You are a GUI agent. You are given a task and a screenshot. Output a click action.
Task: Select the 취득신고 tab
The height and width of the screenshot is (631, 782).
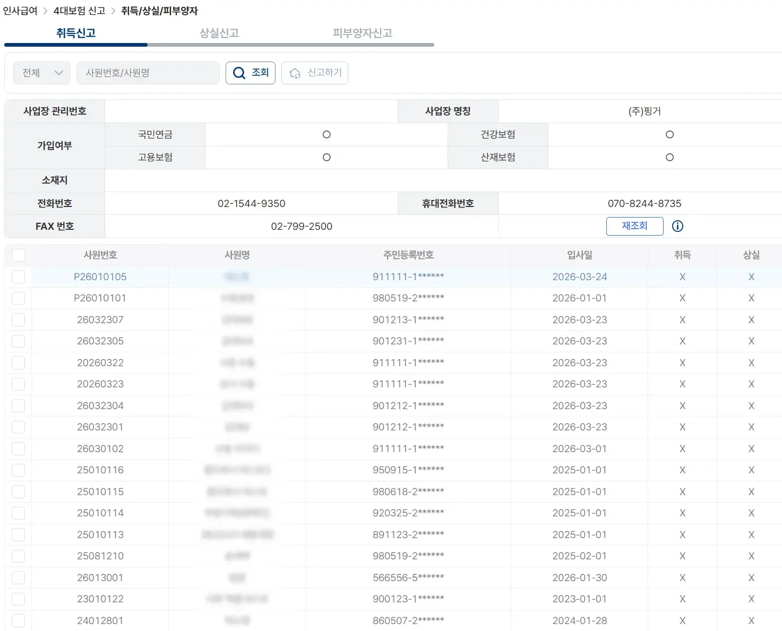(x=76, y=33)
